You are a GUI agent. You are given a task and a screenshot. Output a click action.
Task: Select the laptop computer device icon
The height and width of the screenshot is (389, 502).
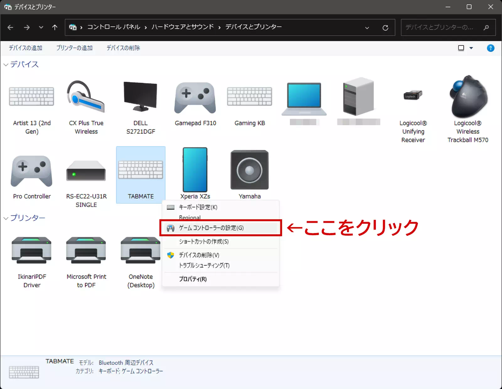304,99
